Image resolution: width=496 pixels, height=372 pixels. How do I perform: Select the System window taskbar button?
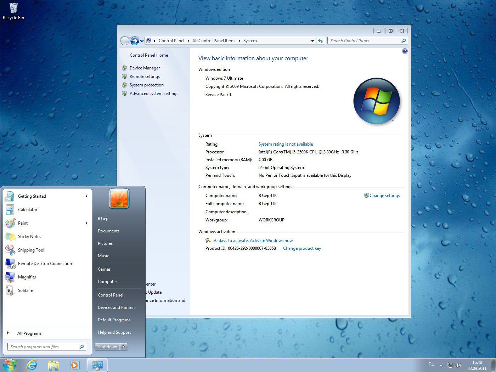97,365
